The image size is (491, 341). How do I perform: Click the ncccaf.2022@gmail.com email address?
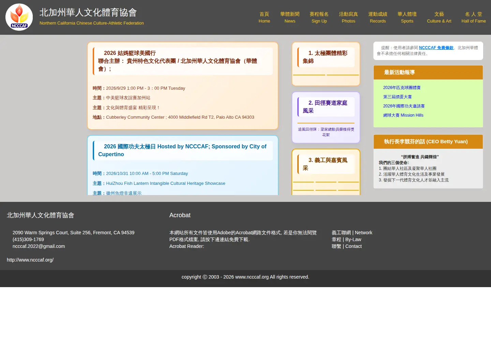39,246
